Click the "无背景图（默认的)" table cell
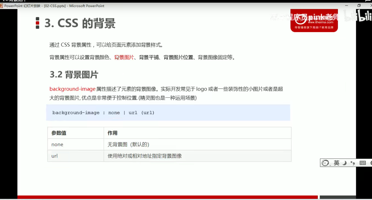This screenshot has height=200, width=372. [x=197, y=144]
